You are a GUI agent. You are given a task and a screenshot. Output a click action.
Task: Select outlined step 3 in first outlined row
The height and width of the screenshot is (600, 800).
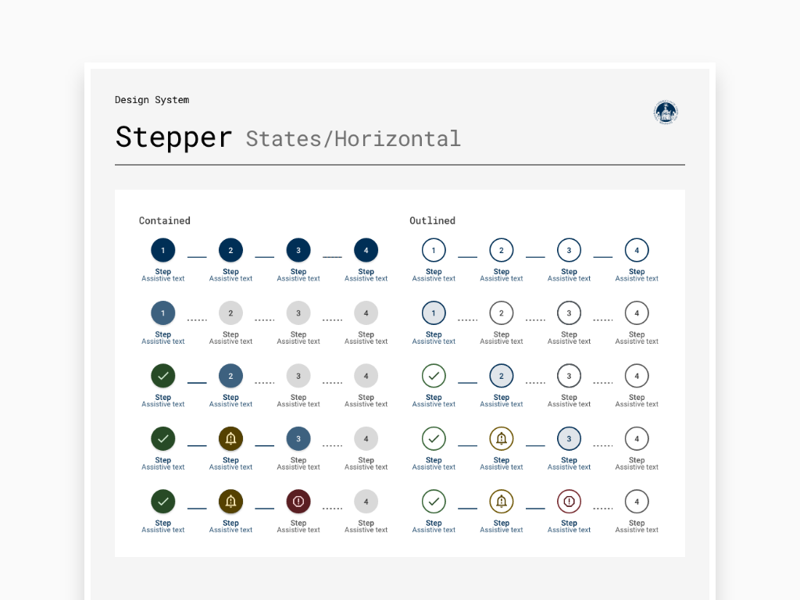point(569,251)
